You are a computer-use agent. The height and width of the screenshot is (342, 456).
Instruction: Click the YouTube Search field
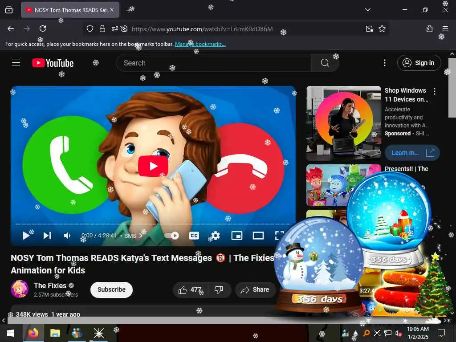214,63
